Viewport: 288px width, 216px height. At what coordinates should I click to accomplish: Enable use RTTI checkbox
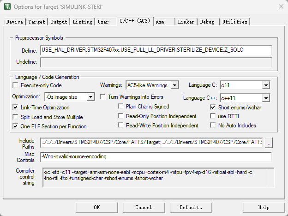coord(213,116)
